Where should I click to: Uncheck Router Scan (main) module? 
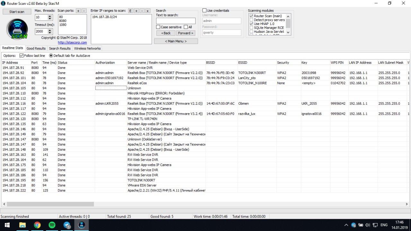[251, 16]
